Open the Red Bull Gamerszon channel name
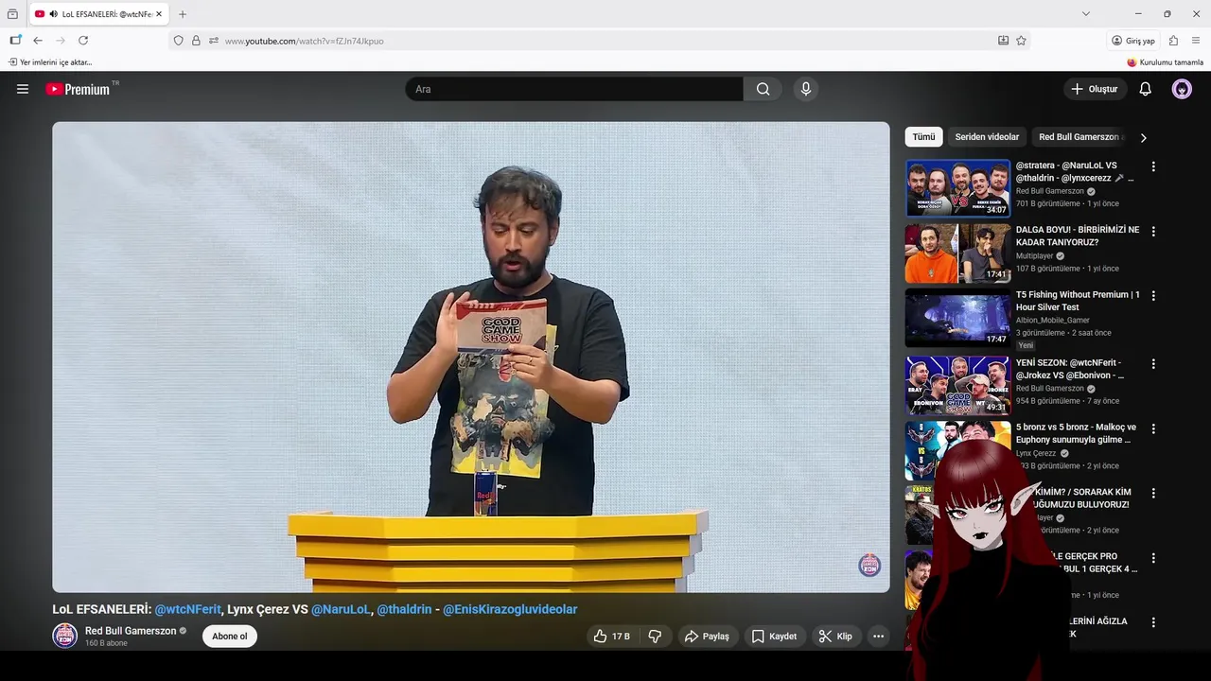 [131, 631]
